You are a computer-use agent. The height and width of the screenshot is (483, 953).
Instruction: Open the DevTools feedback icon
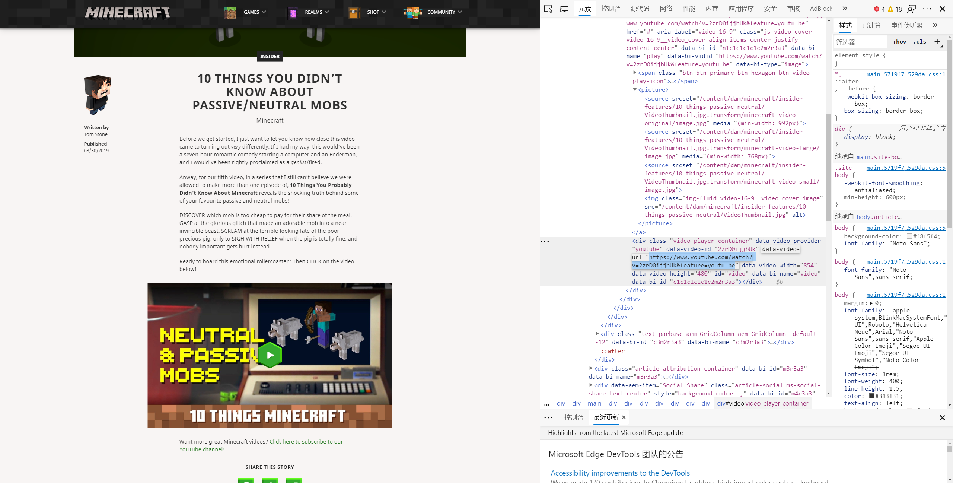[911, 9]
